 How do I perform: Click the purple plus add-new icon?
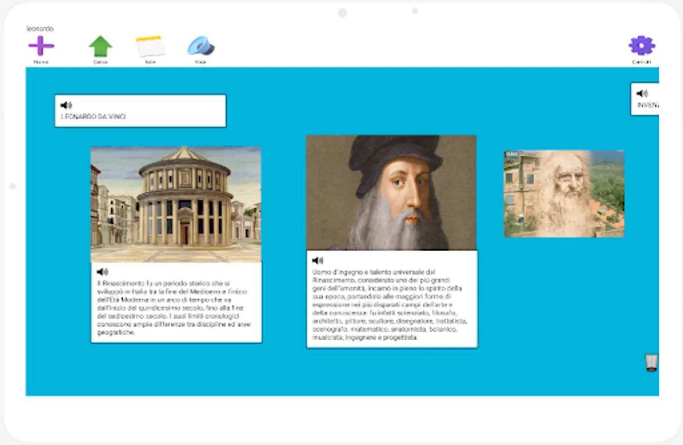[41, 46]
